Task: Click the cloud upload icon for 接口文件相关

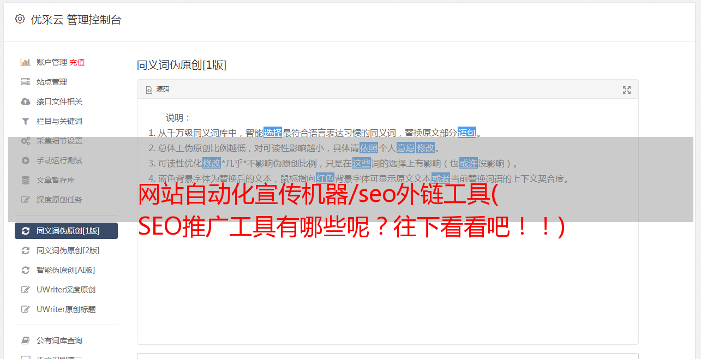Action: point(25,101)
